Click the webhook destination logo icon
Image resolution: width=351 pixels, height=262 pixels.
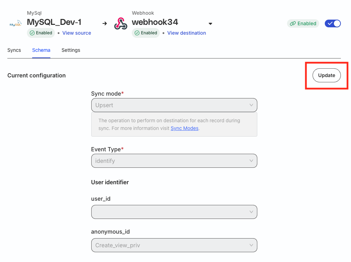(121, 23)
